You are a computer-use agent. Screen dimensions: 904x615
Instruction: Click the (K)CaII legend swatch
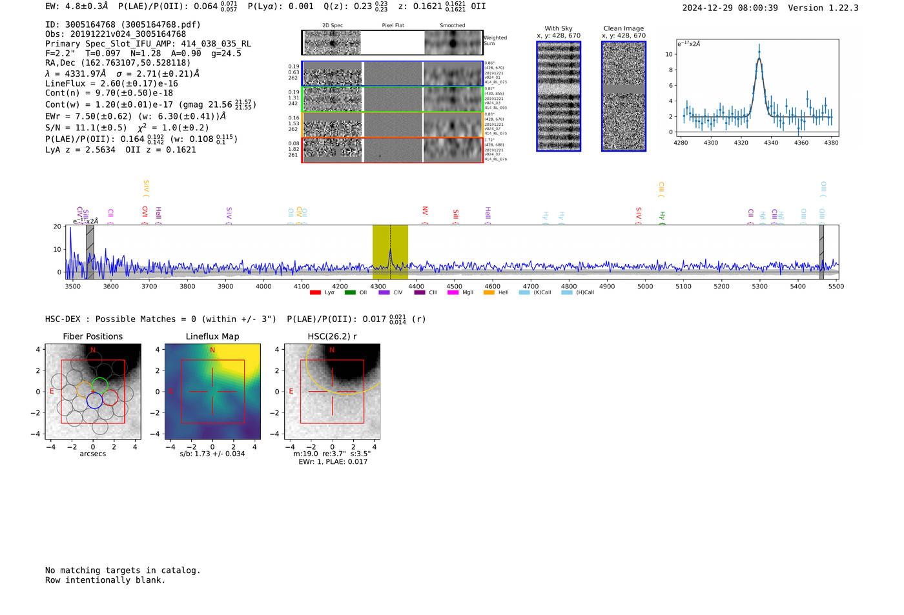524,292
